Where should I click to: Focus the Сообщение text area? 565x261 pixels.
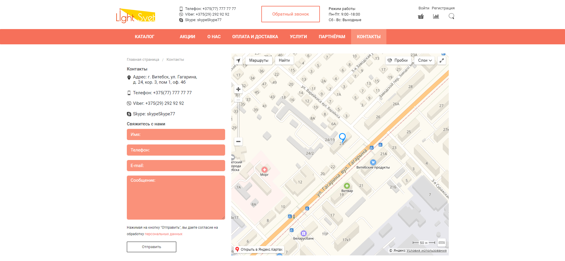pyautogui.click(x=176, y=198)
